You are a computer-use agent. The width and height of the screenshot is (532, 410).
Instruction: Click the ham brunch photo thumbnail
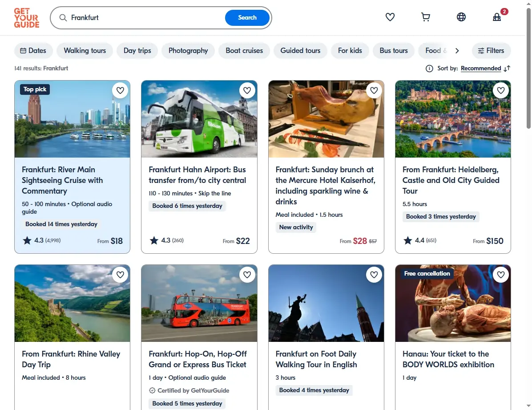click(326, 119)
